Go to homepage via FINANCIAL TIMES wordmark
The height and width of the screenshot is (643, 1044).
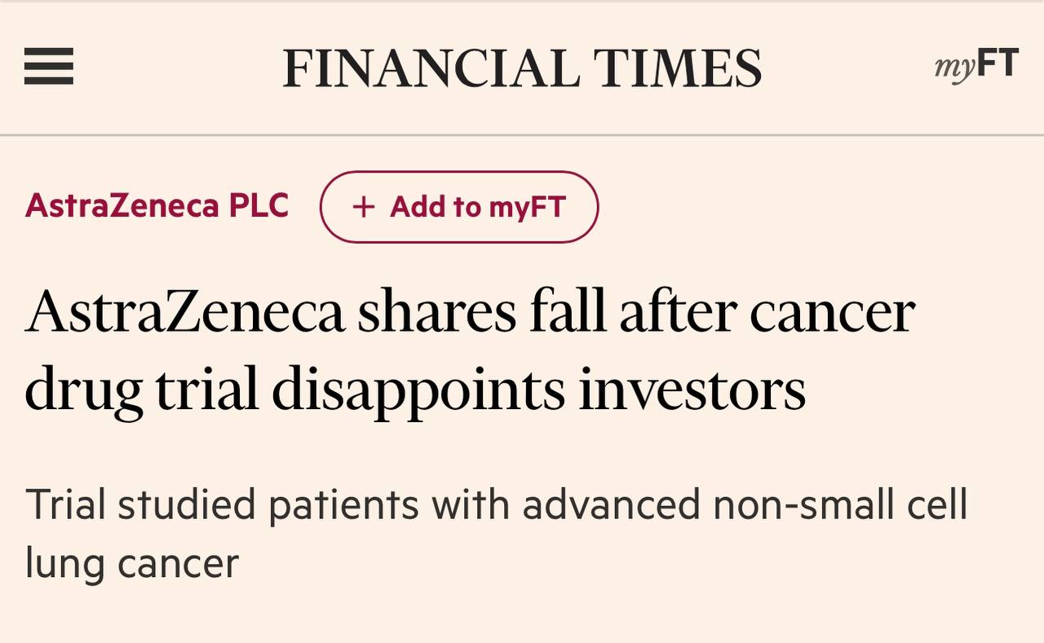(x=522, y=68)
